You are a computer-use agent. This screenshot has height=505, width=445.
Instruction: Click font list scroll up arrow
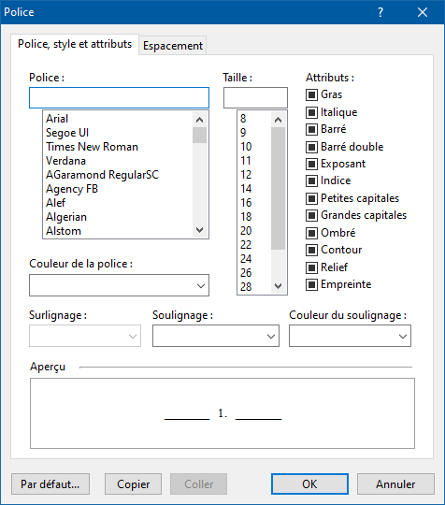pyautogui.click(x=200, y=120)
